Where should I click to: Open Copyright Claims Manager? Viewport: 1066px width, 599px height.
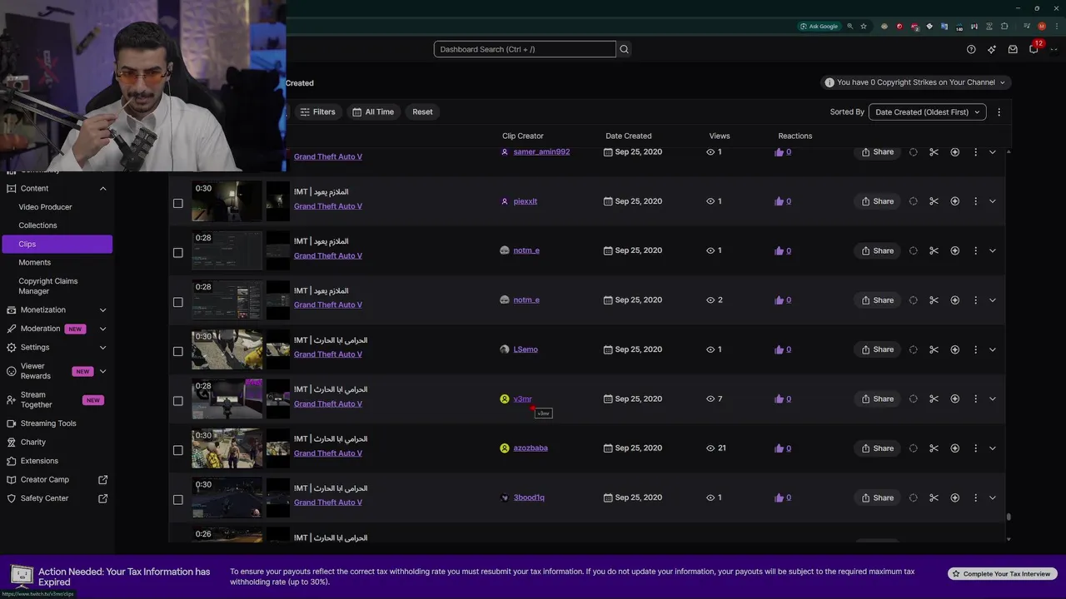point(48,286)
